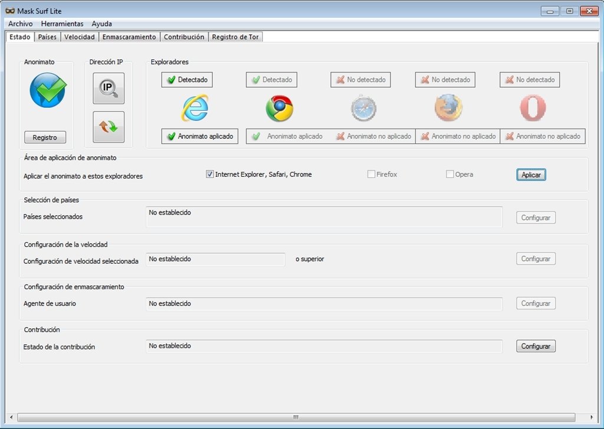Switch to the Países tab
Screen dimensions: 604x429
pos(47,37)
